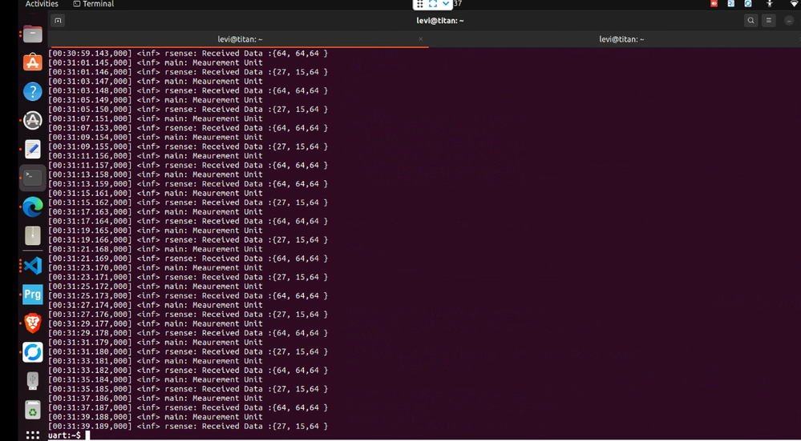This screenshot has height=441, width=801.
Task: Launch the Prg programmer app in the dock
Action: [33, 295]
